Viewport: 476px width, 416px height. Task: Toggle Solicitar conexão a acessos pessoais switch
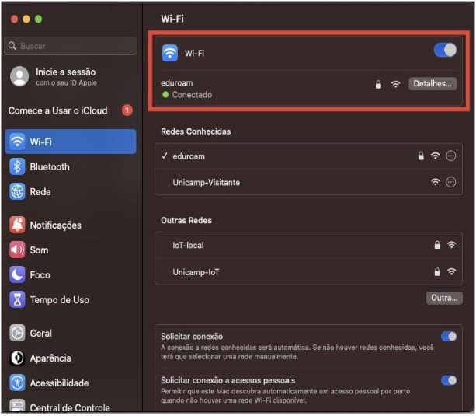pos(449,380)
